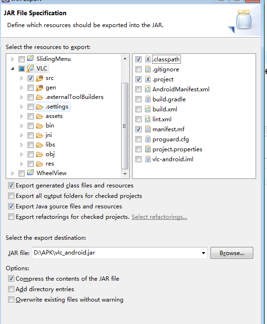The width and height of the screenshot is (267, 324).
Task: Click the SlidingMenu project icon
Action: point(30,59)
